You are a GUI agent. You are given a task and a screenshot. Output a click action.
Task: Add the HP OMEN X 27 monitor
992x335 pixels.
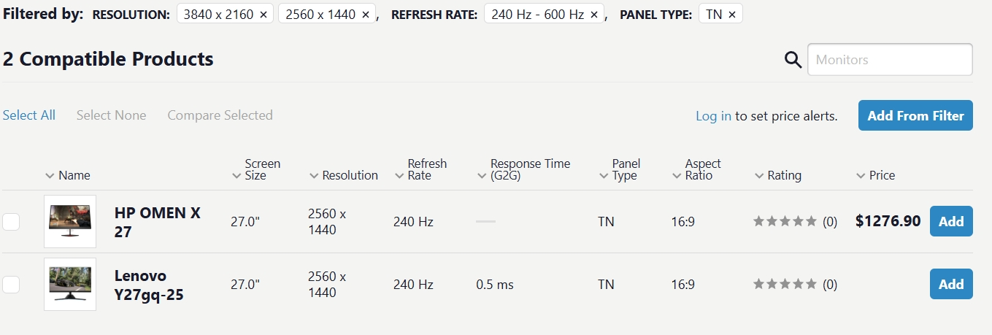coord(950,221)
